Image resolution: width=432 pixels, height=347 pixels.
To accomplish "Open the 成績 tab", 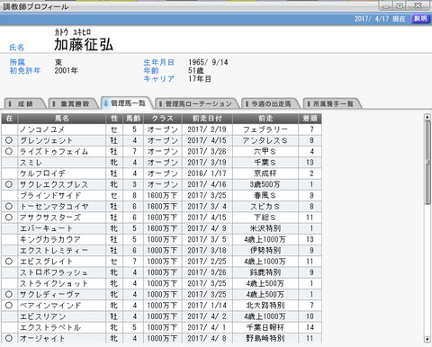I will point(25,103).
